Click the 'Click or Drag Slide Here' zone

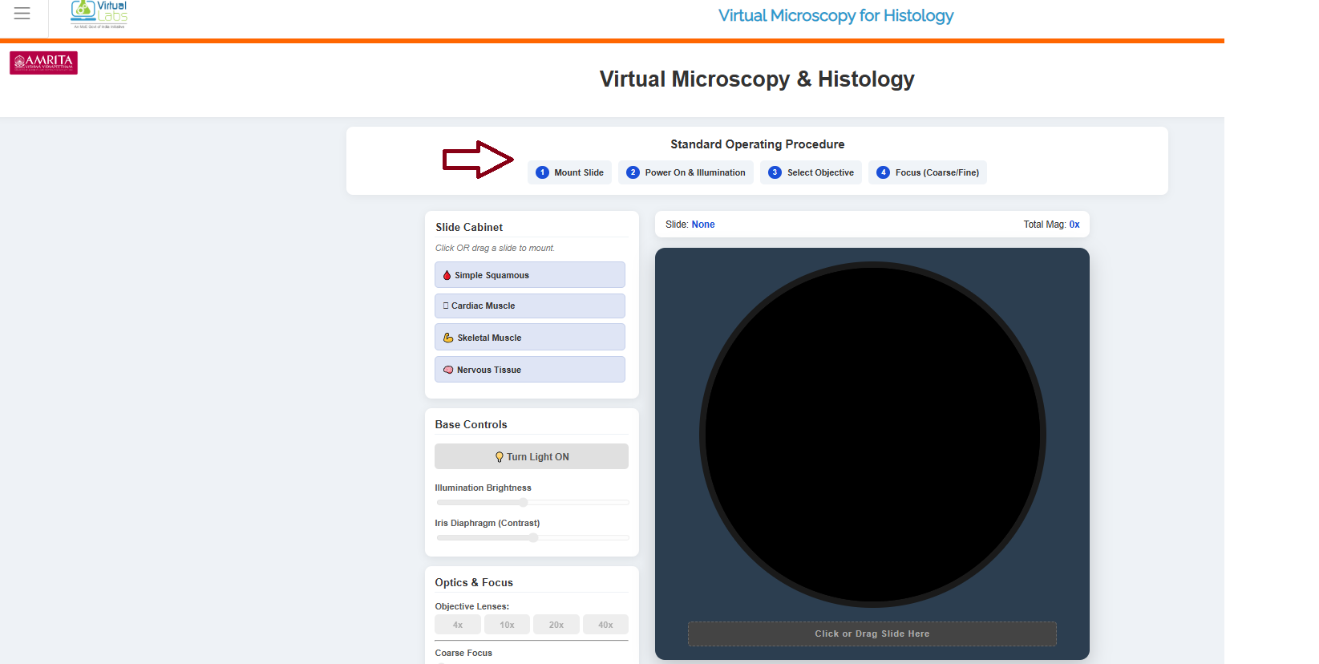pyautogui.click(x=872, y=634)
